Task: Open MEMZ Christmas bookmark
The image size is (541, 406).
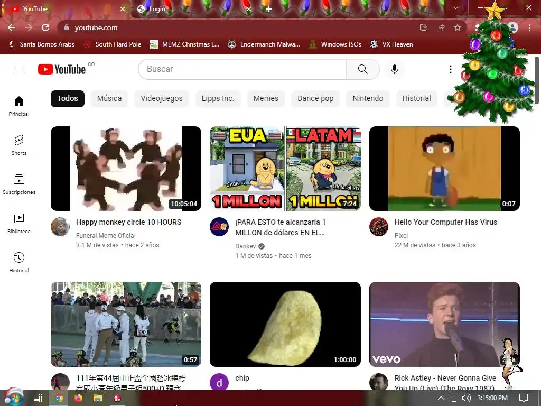Action: click(184, 44)
